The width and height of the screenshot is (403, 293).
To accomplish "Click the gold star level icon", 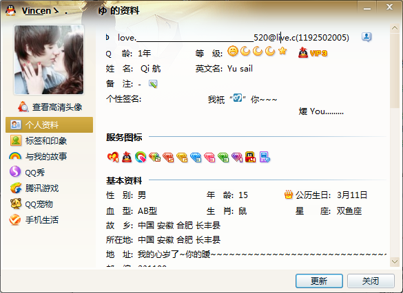I will click(x=282, y=51).
